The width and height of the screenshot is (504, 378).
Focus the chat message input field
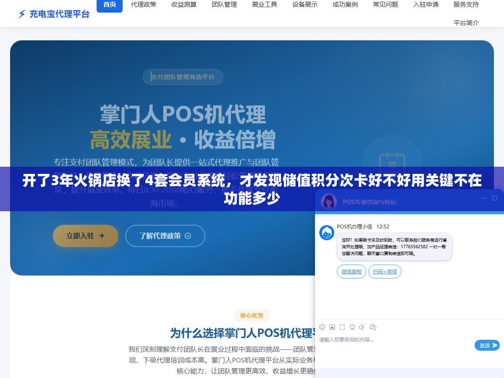[395, 345]
